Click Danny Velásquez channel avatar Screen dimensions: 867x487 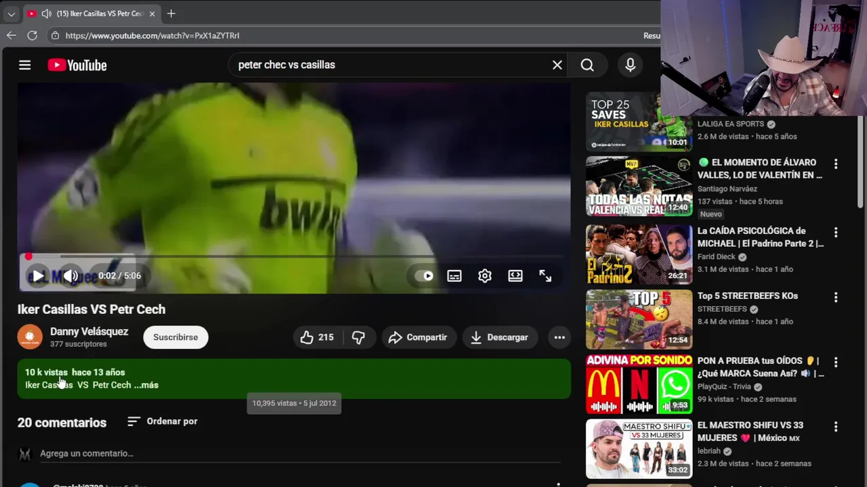[x=30, y=337]
